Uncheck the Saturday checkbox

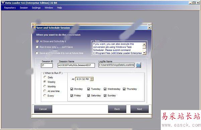point(88,96)
